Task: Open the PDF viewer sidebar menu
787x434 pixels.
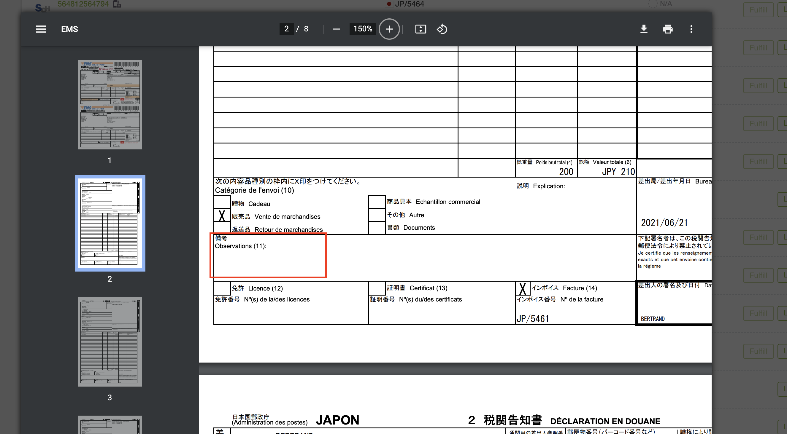Action: coord(41,29)
